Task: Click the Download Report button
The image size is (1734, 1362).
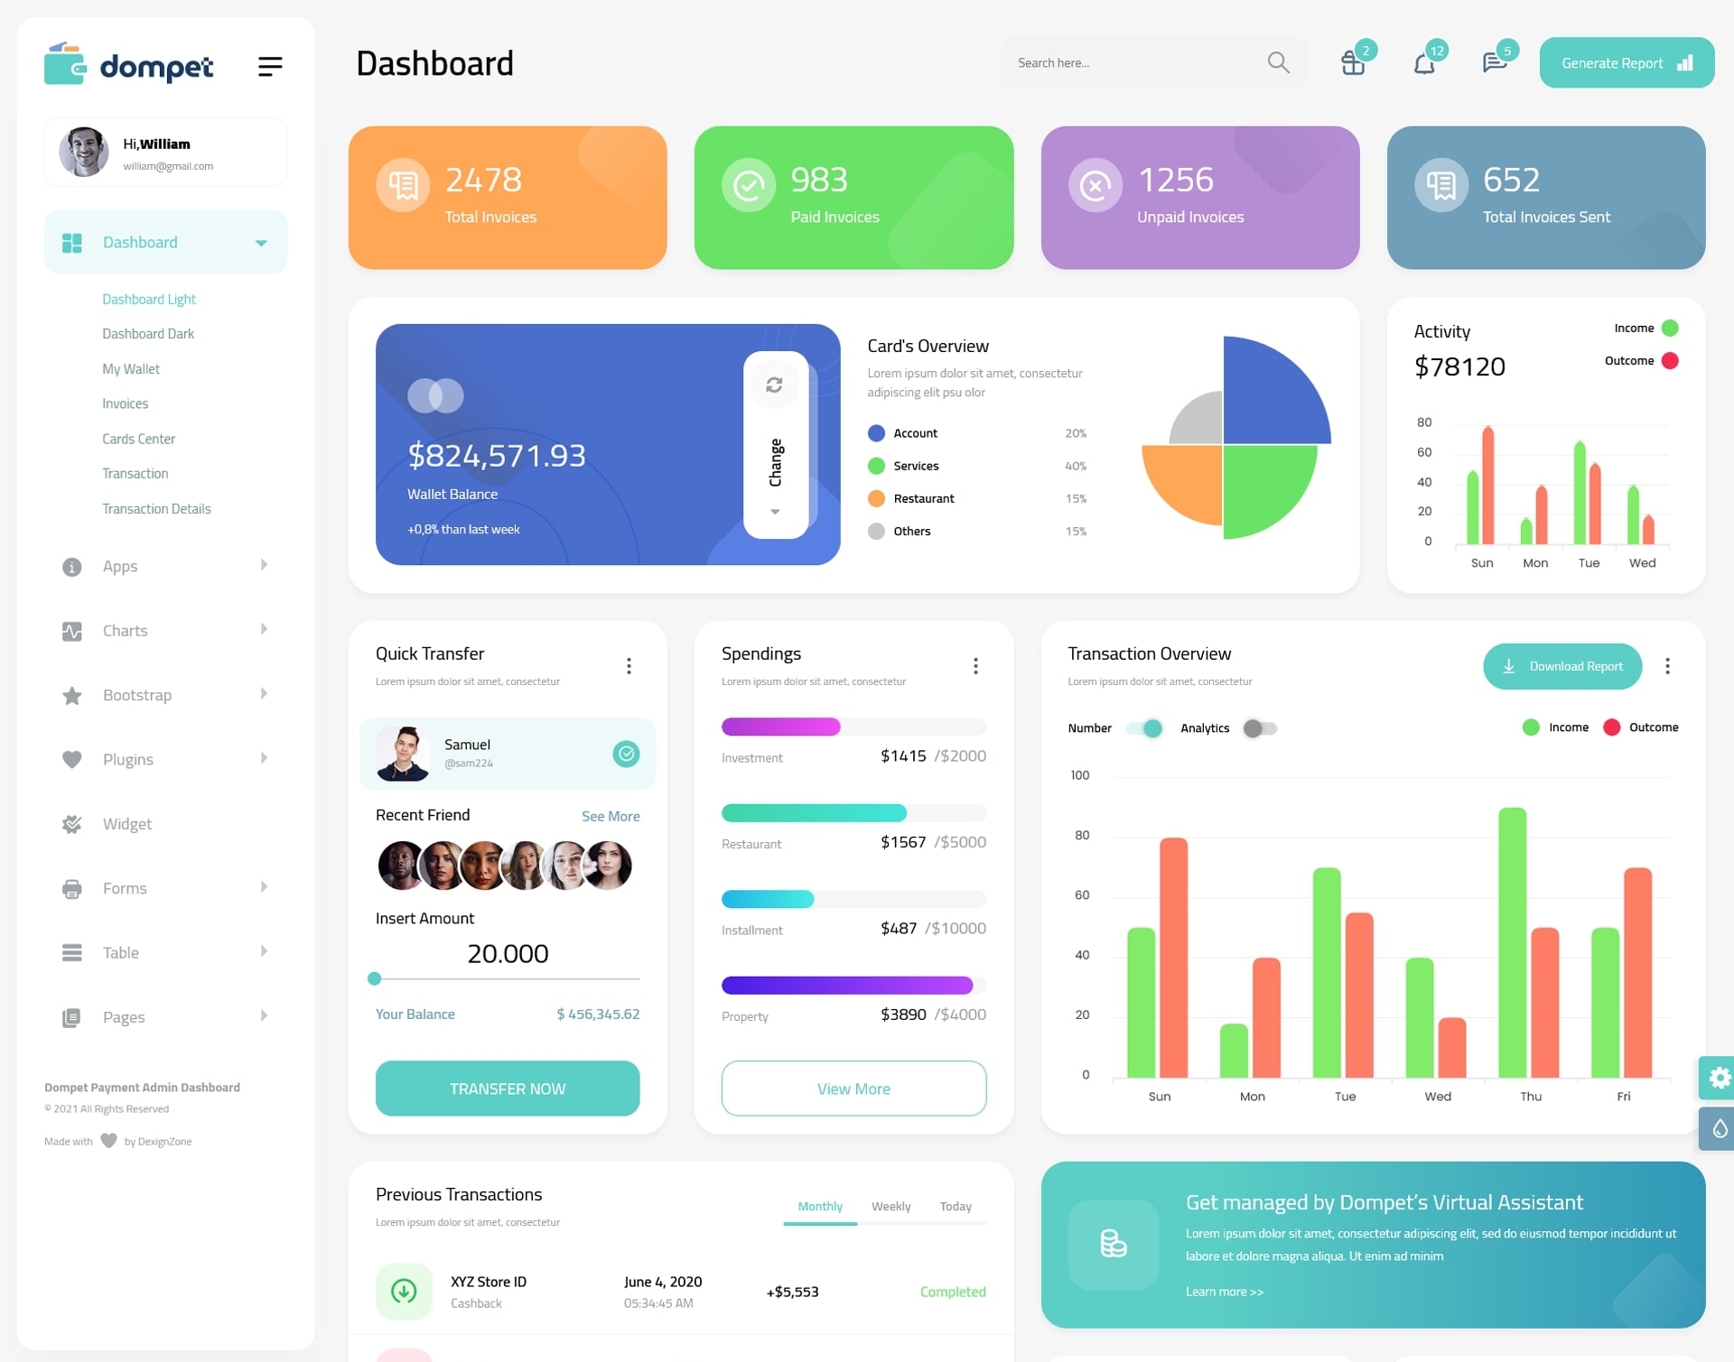Action: 1560,665
